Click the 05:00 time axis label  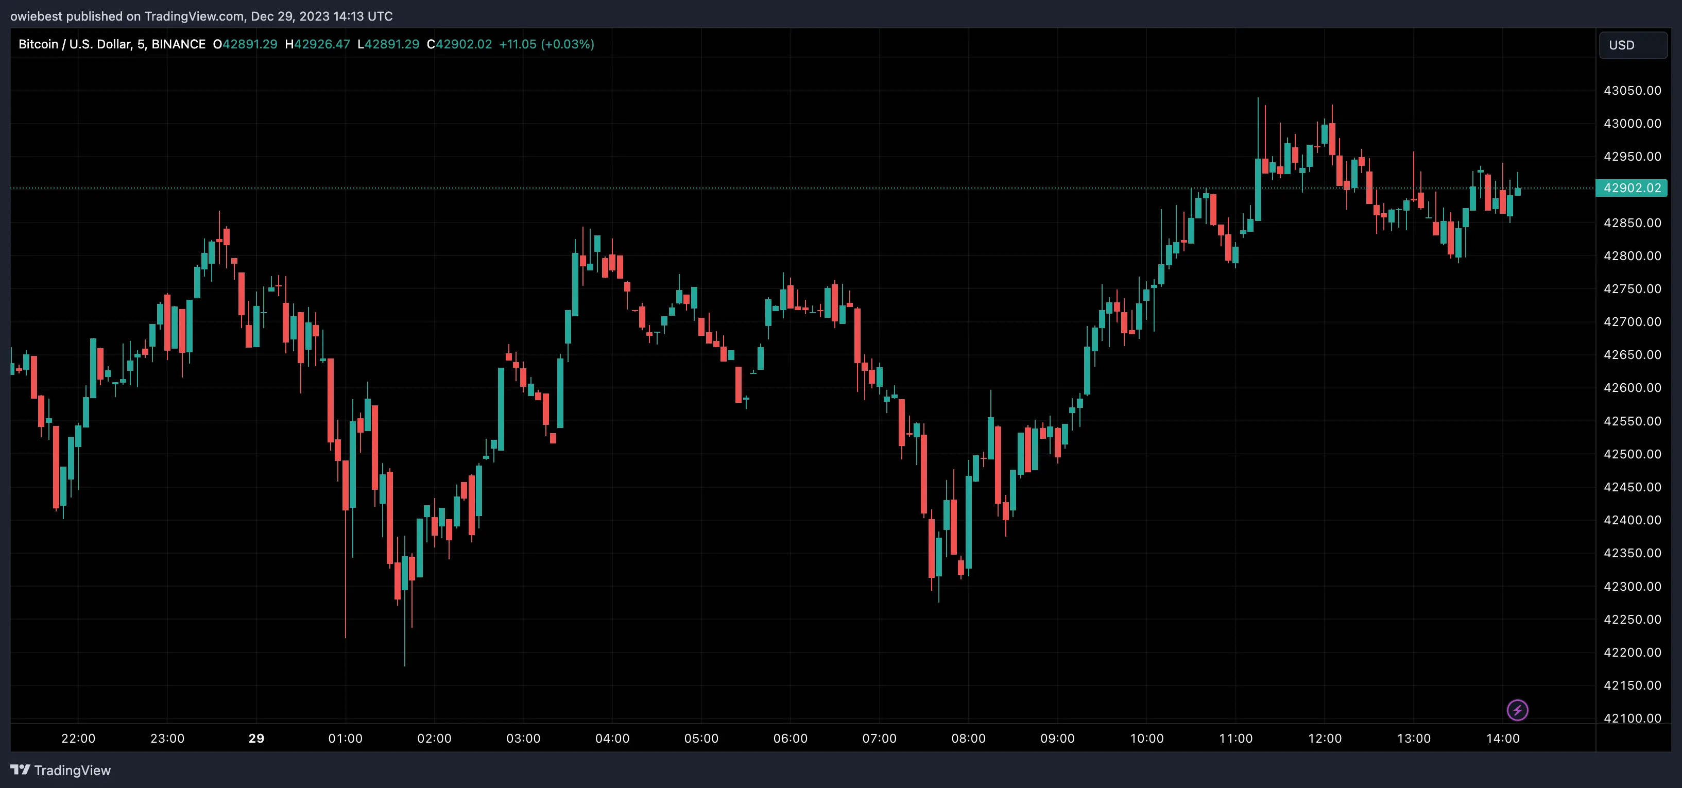tap(701, 739)
